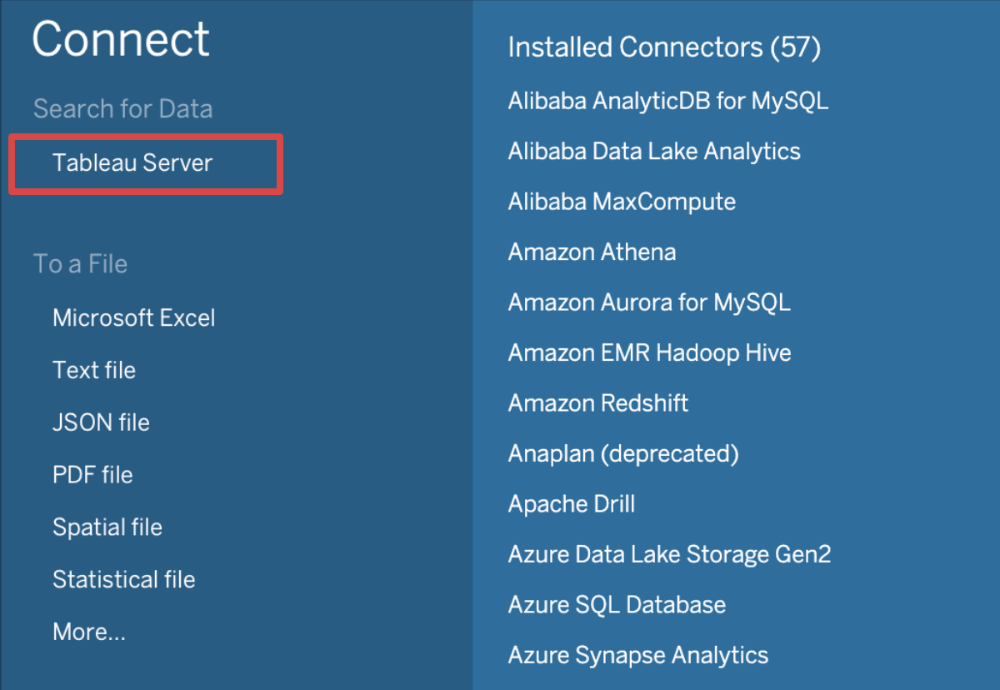Connect to a Spatial file
Image resolution: width=1000 pixels, height=690 pixels.
[107, 527]
